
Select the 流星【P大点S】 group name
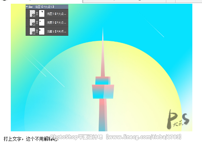click(44, 7)
